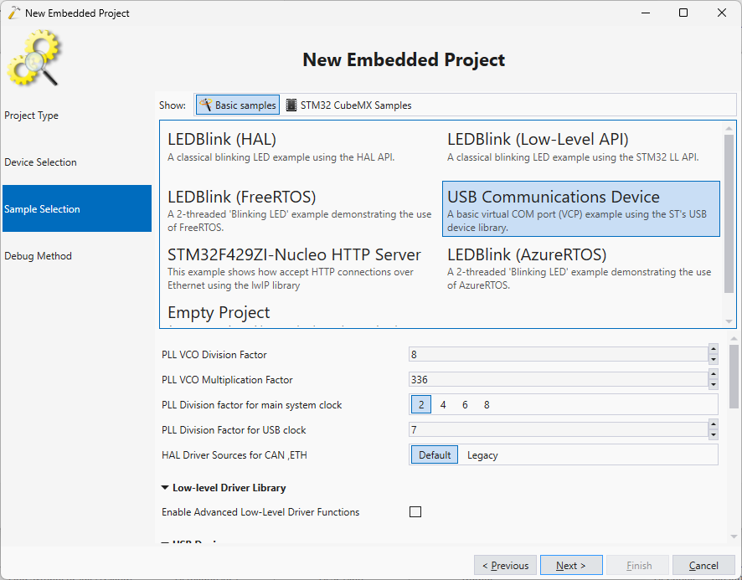The image size is (742, 580).
Task: Increase the PLL VCO Division Factor spinner
Action: [x=713, y=350]
